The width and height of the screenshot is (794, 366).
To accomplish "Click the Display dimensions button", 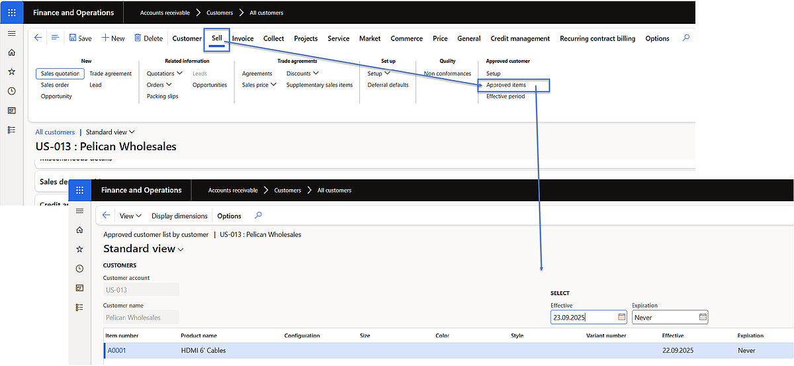I will (179, 216).
